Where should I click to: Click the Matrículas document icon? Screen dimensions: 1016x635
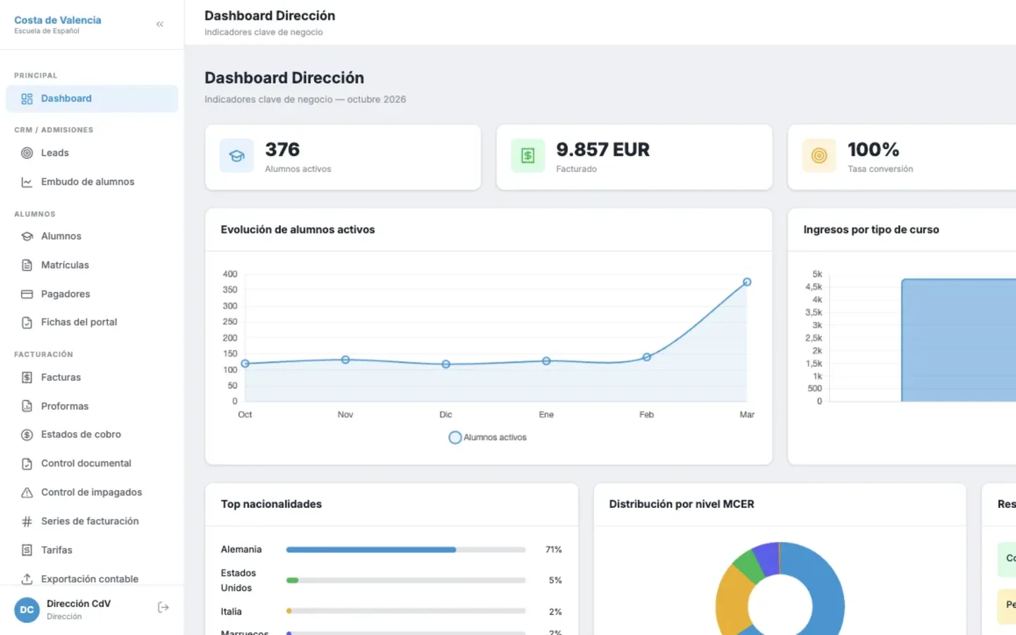[27, 265]
